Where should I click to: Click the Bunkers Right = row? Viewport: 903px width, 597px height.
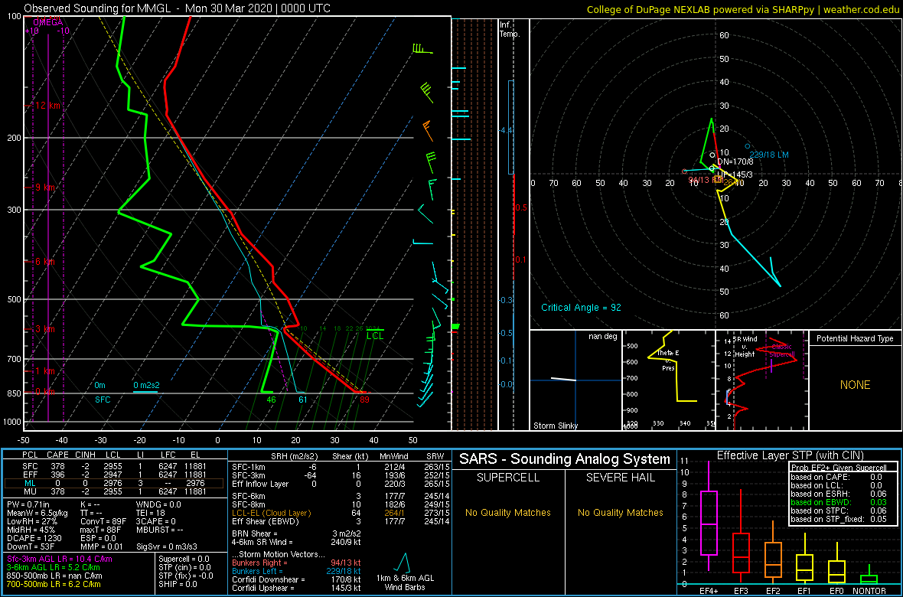coord(298,563)
